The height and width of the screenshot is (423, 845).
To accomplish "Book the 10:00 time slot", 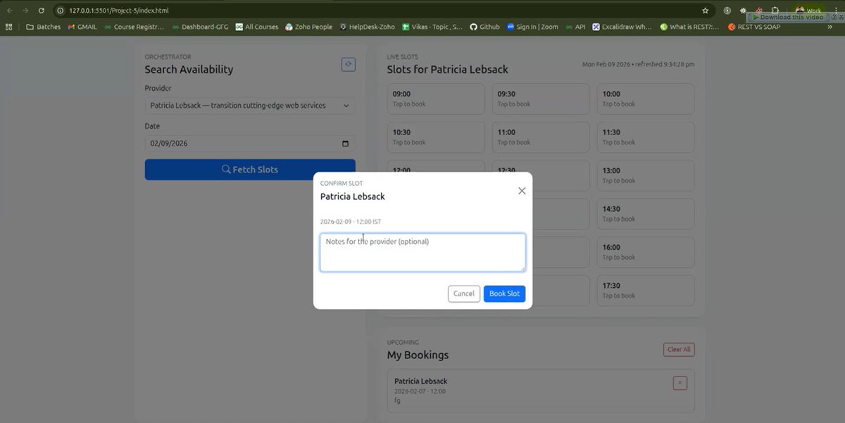I will 646,99.
